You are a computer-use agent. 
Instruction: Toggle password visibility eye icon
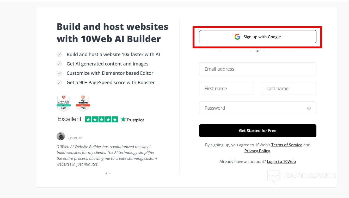tap(309, 108)
